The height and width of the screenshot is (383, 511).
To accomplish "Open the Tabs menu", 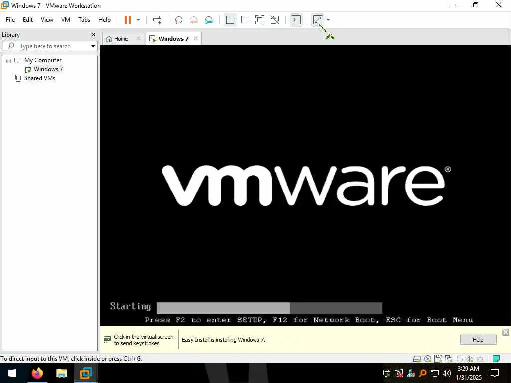I will pos(84,20).
